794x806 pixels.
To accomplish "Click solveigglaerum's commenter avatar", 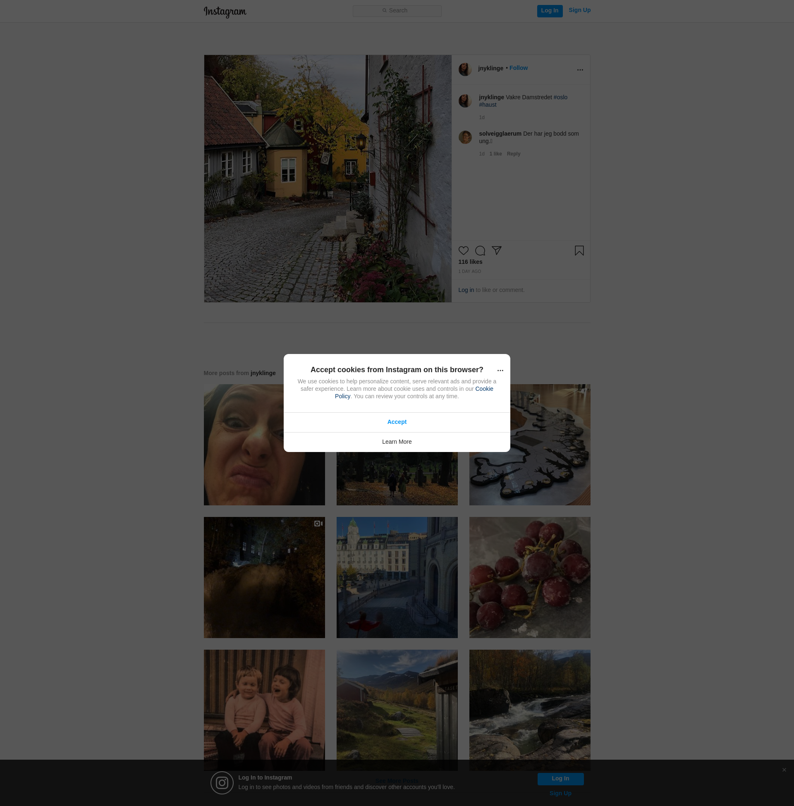I will [x=465, y=137].
